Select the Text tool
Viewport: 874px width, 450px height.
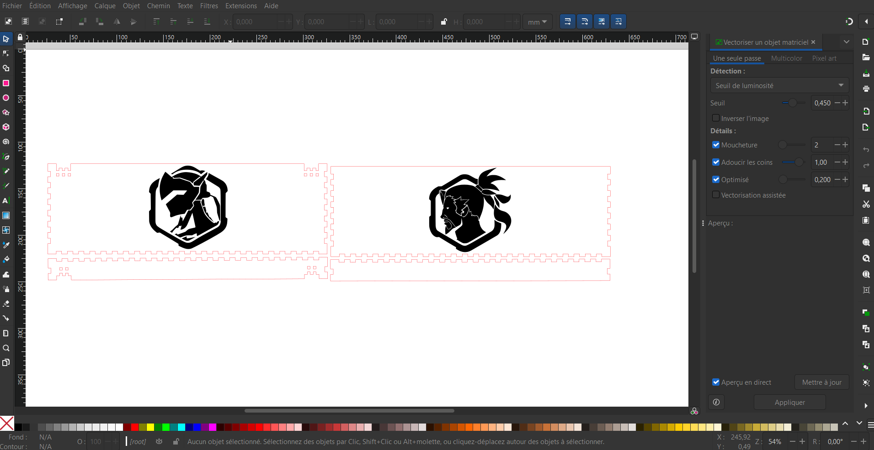click(x=6, y=200)
